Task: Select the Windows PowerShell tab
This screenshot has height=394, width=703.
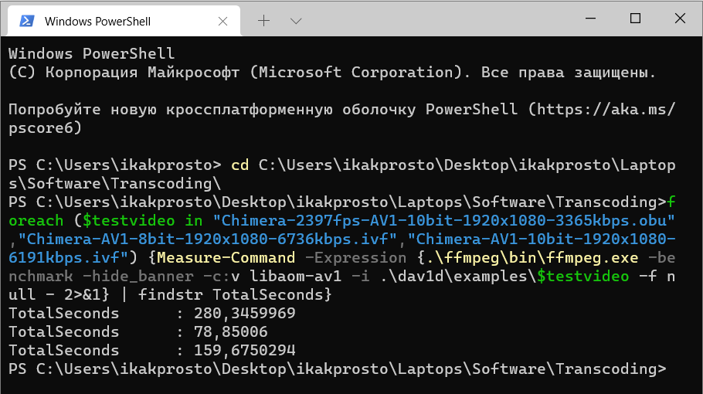Action: (x=124, y=21)
